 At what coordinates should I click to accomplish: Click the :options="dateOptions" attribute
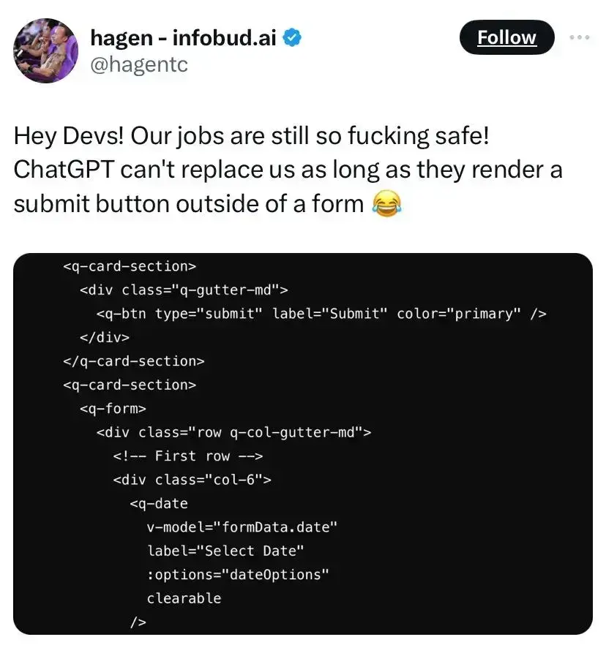click(x=238, y=574)
